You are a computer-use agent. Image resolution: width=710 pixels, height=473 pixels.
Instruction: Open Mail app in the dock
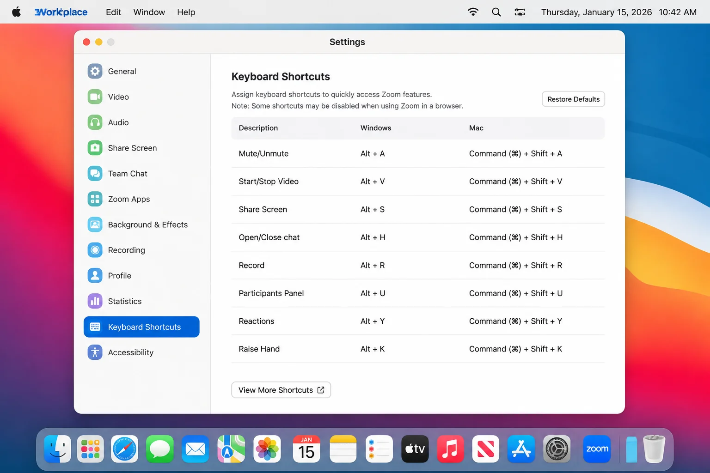tap(195, 449)
